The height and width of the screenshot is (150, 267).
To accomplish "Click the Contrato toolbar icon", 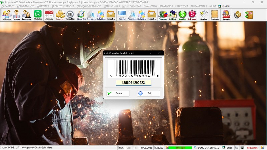I will click(x=215, y=15).
